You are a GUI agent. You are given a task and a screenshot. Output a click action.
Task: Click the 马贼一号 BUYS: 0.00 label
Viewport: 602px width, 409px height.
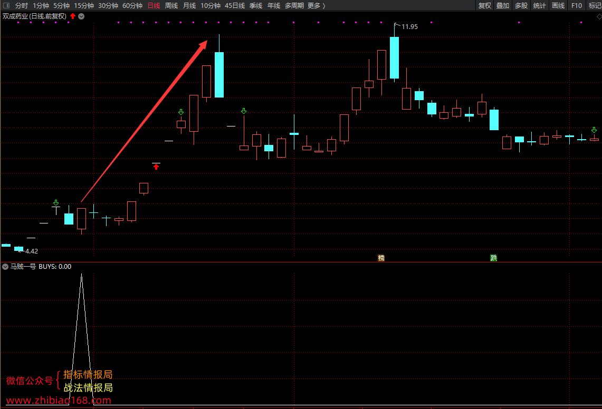click(41, 267)
